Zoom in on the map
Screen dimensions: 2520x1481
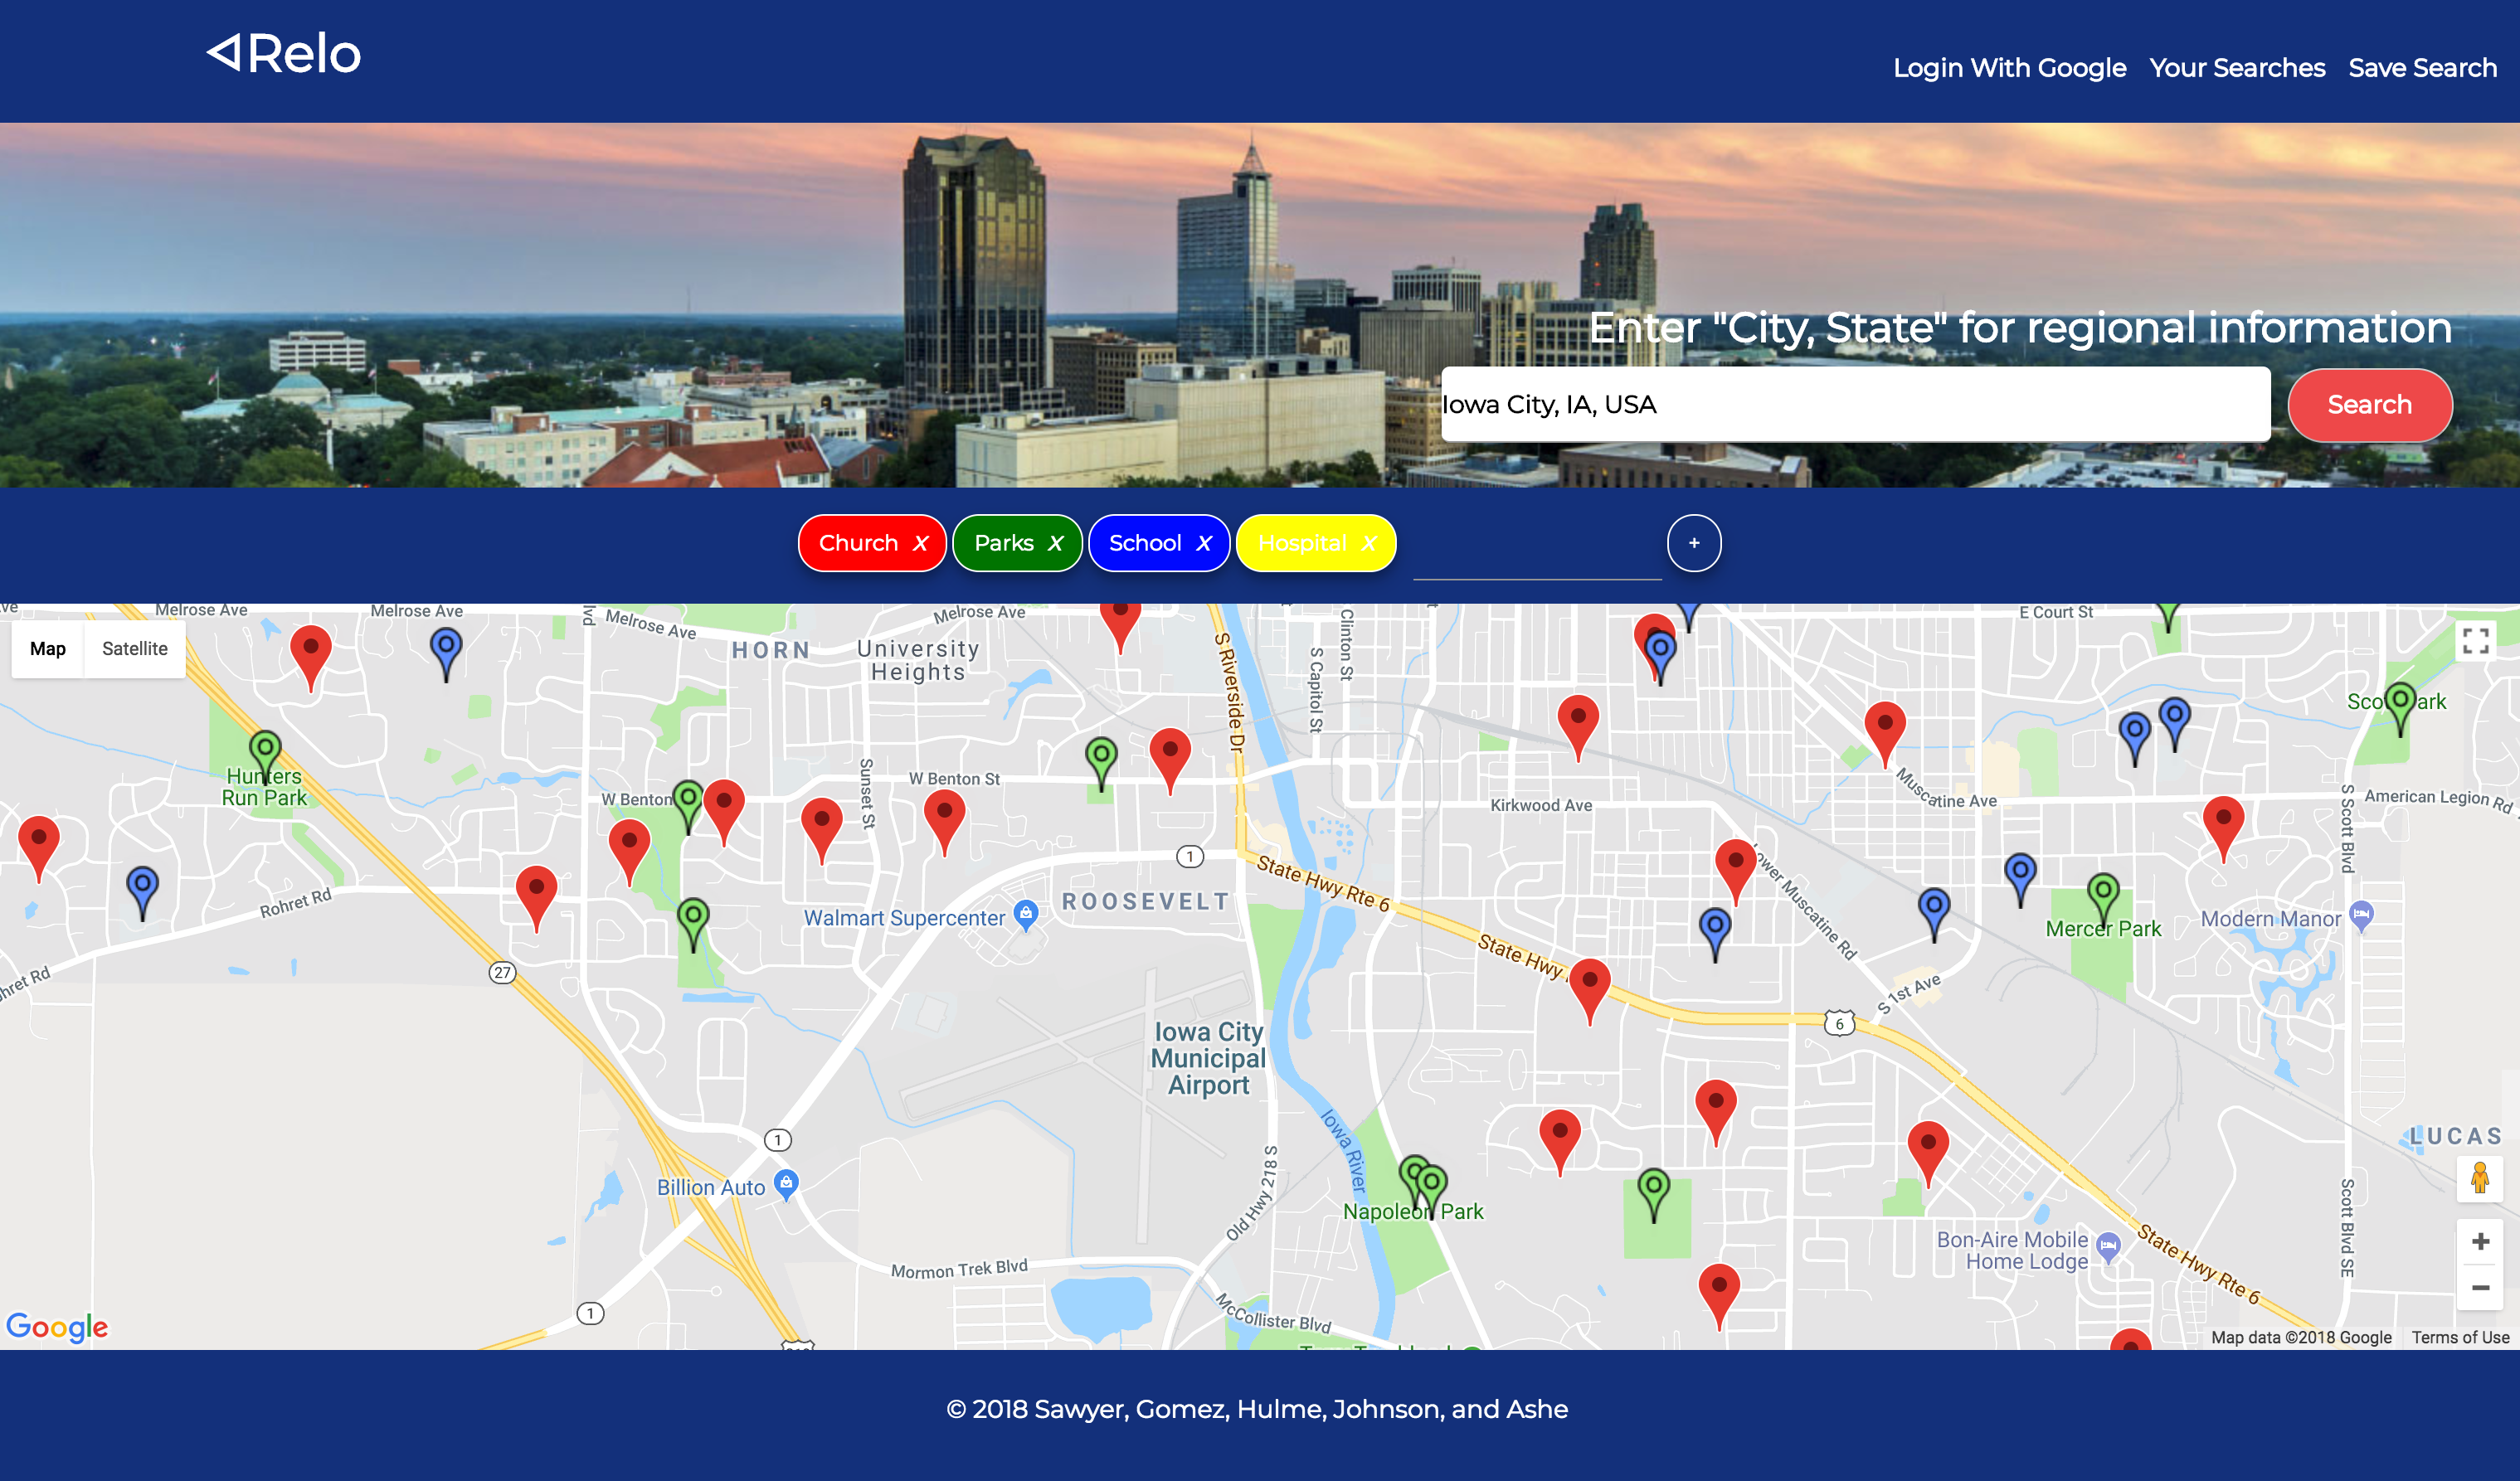(x=2479, y=1241)
